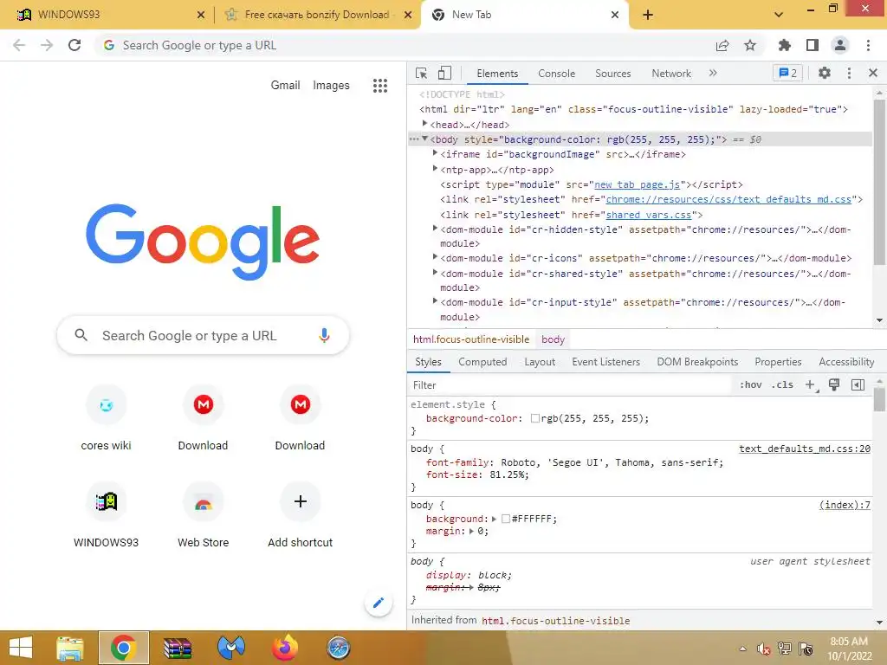Open the Extensions puzzle icon
Image resolution: width=887 pixels, height=665 pixels.
pyautogui.click(x=784, y=45)
